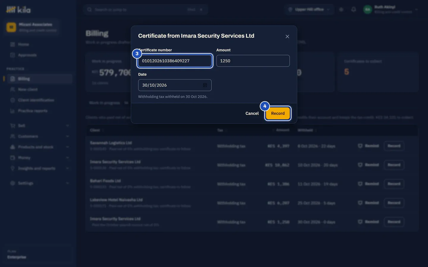Expand the Insights and reports chevron

(x=67, y=168)
